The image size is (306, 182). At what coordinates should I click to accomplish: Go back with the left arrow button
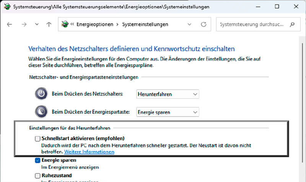tap(10, 24)
